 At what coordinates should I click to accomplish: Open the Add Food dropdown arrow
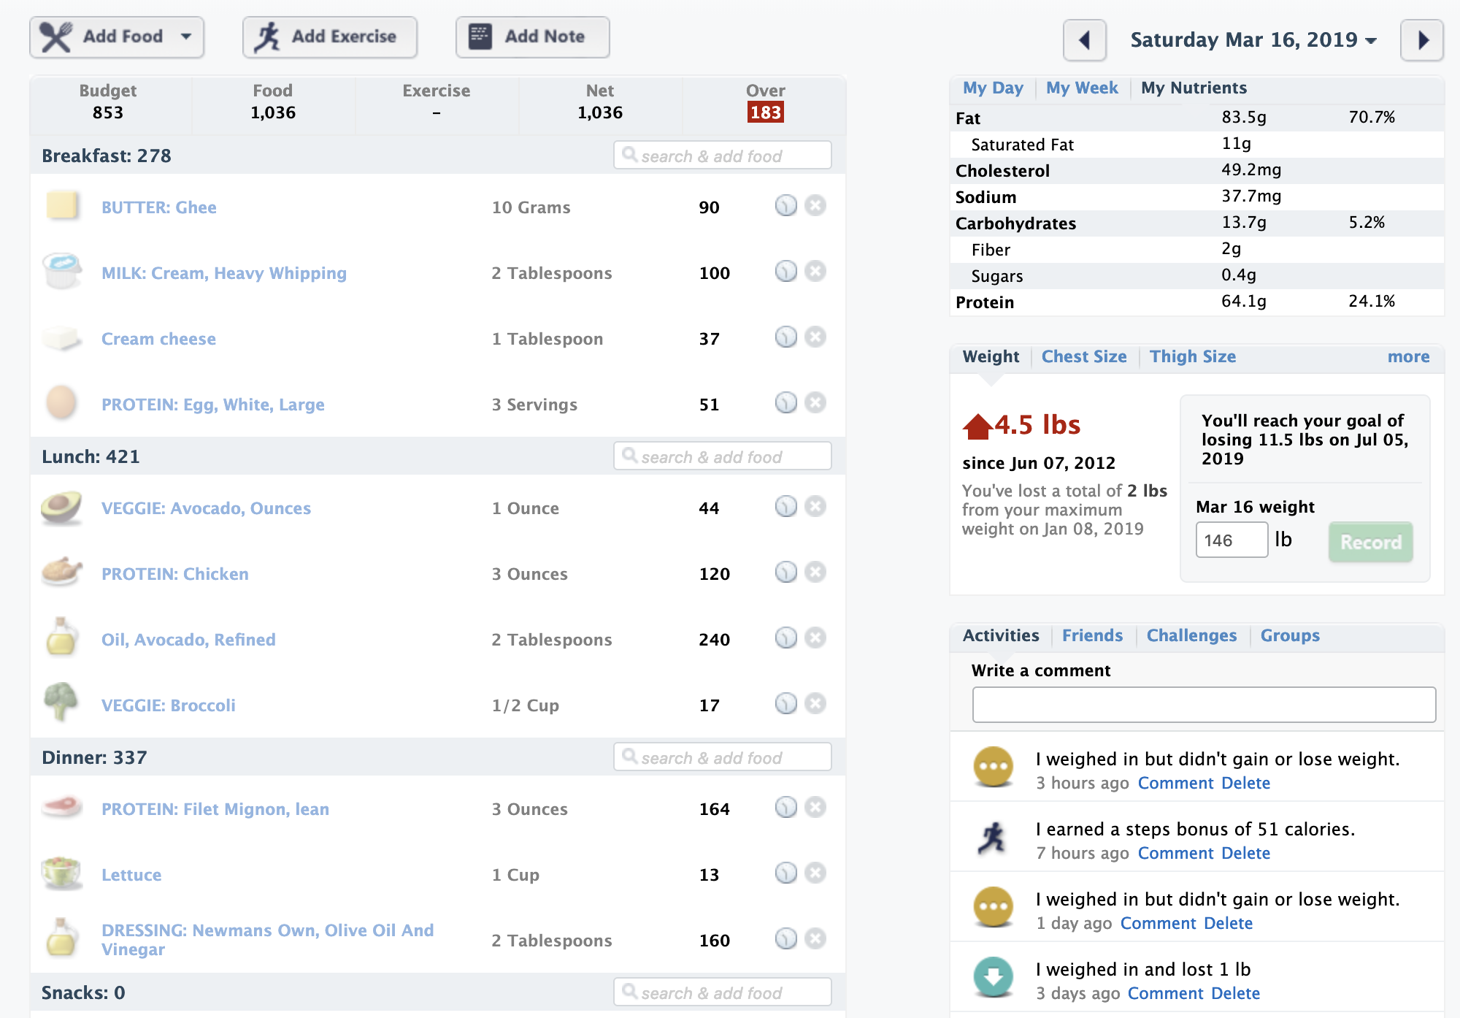pyautogui.click(x=186, y=37)
